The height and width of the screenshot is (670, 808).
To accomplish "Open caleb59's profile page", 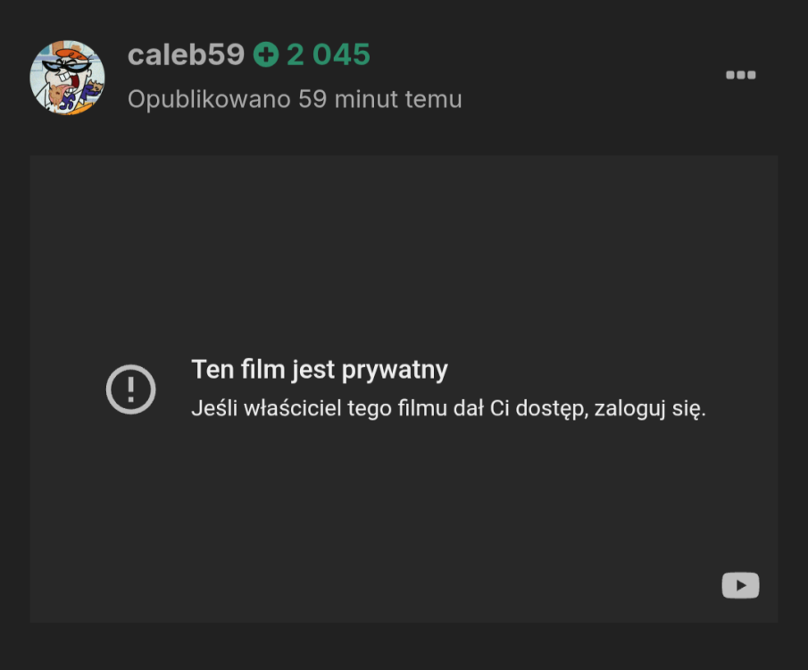I will 185,54.
